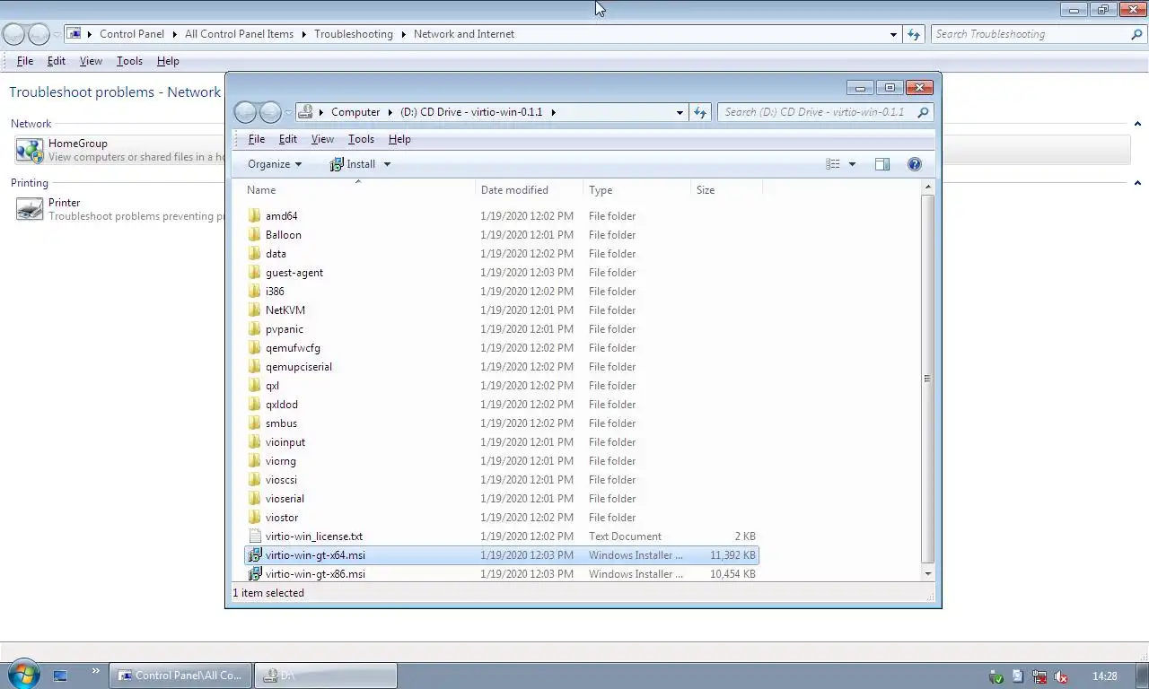Image resolution: width=1149 pixels, height=689 pixels.
Task: Click the search magnifier in CD Drive window
Action: pyautogui.click(x=923, y=112)
